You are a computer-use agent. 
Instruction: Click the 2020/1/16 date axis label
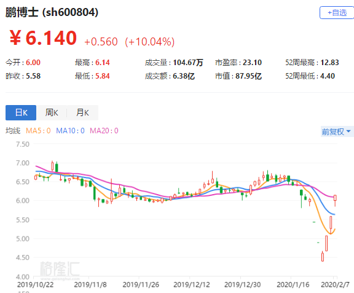[x=293, y=284]
